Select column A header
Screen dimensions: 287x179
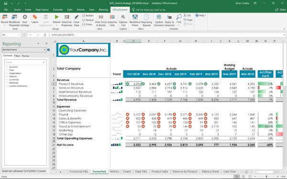click(x=83, y=41)
